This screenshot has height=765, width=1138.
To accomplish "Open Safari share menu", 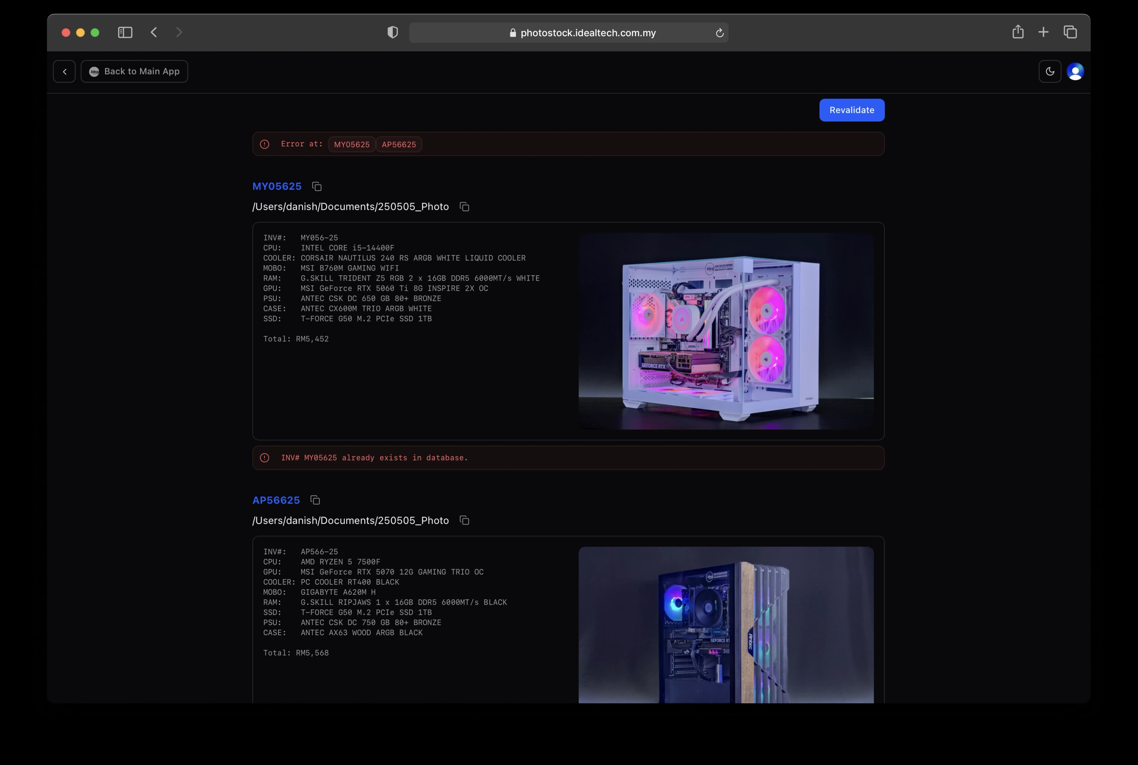I will 1017,32.
